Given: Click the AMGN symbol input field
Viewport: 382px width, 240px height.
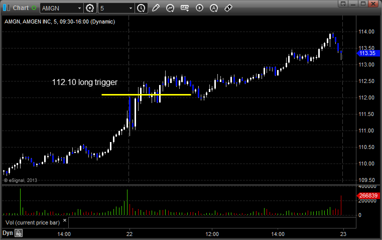Looking at the screenshot, I should pos(58,8).
